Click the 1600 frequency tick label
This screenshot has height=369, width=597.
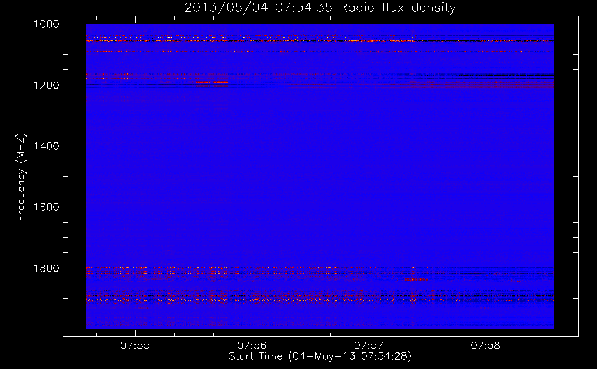46,207
